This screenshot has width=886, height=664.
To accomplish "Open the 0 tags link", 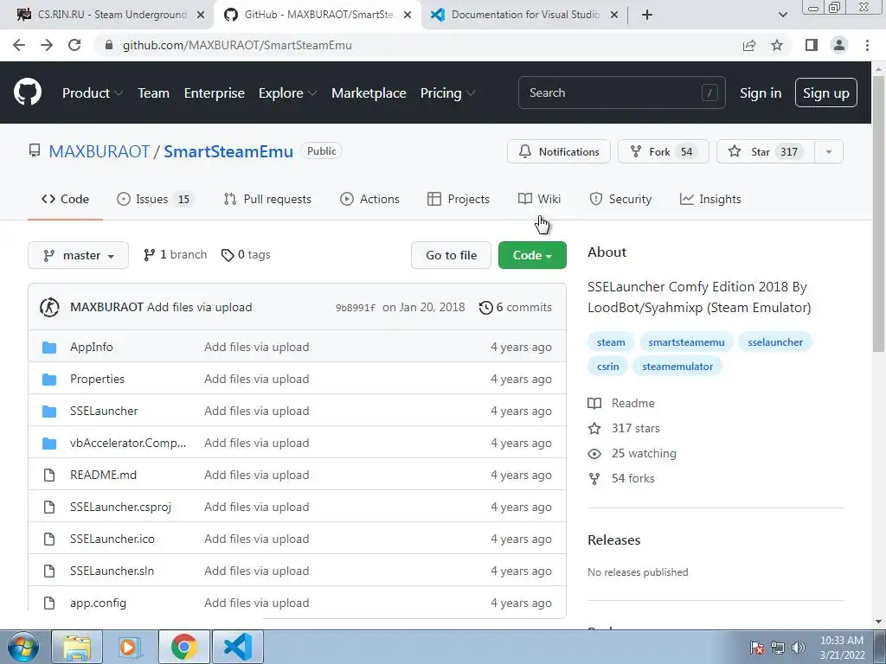I will click(x=246, y=255).
